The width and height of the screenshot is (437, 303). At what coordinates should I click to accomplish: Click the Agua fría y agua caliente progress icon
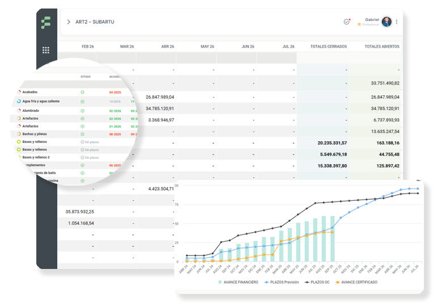pyautogui.click(x=19, y=101)
